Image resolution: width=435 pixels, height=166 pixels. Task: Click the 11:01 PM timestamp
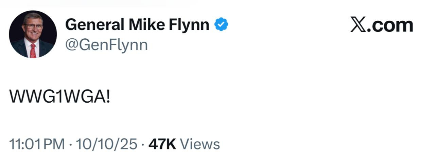point(37,144)
